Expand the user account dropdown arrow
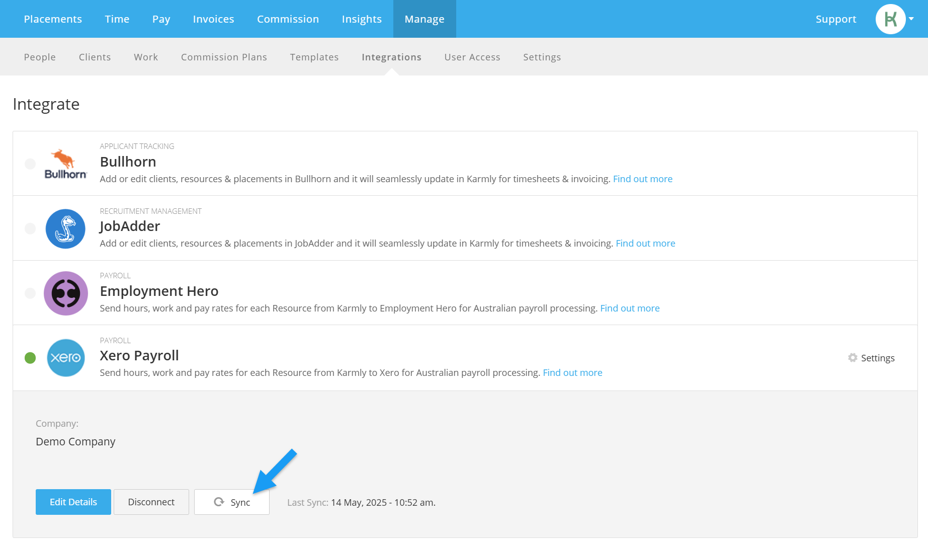Viewport: 928px width, 543px height. [911, 19]
